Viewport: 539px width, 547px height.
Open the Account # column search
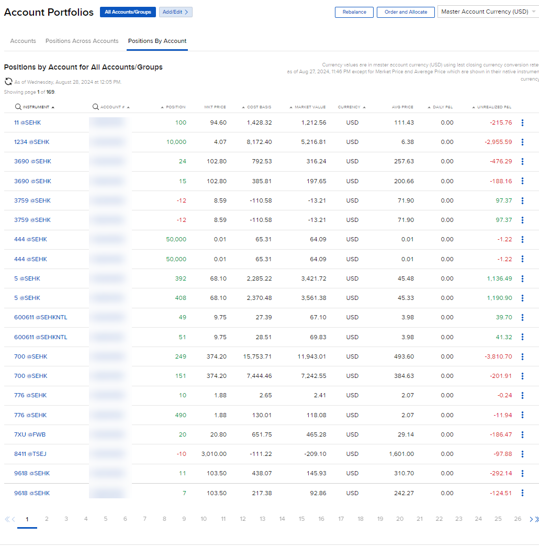pos(95,106)
